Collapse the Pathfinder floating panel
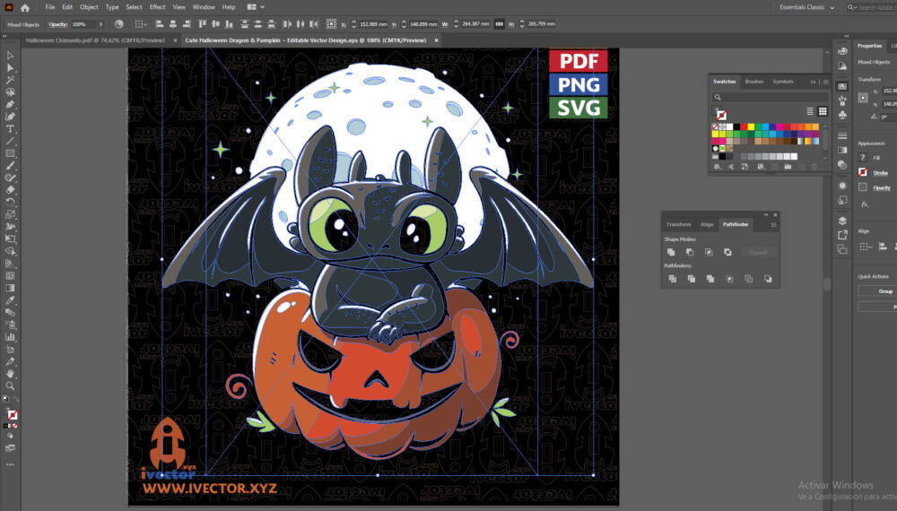The image size is (897, 511). 765,215
